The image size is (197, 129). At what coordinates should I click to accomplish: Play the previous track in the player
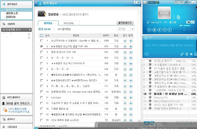[x=149, y=30]
